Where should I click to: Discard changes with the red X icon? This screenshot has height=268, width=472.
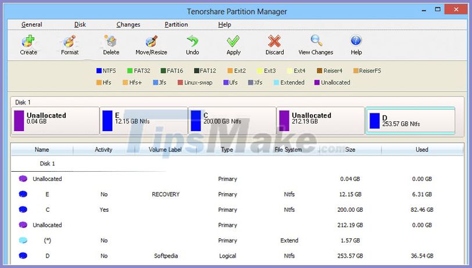(274, 41)
